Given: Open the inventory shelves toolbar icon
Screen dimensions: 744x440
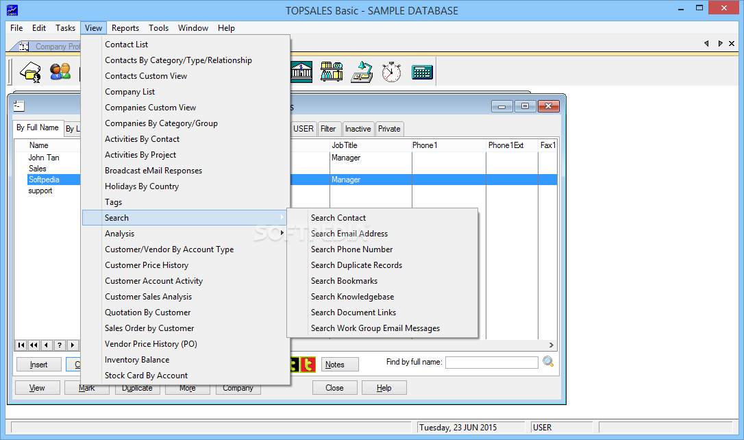Looking at the screenshot, I should pyautogui.click(x=332, y=72).
